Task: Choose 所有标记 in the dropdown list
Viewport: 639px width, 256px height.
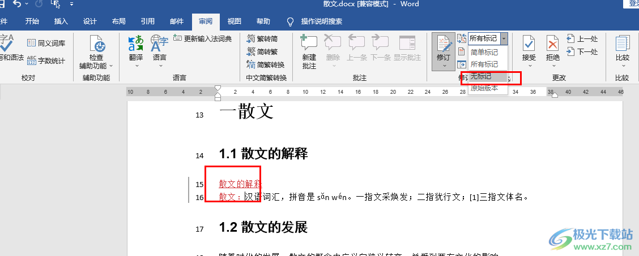Action: [x=488, y=64]
